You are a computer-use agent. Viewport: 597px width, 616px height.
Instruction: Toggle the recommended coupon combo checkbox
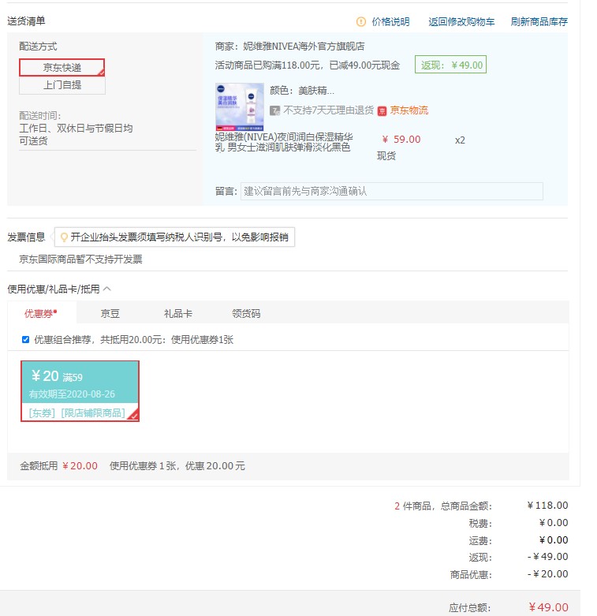[25, 339]
